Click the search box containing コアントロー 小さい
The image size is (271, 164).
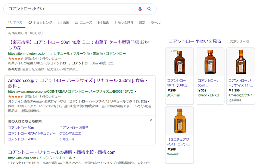click(x=80, y=9)
